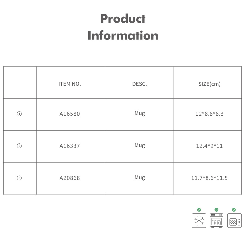Click item number A16337
Viewport: 245px width, 228px height.
pos(70,146)
